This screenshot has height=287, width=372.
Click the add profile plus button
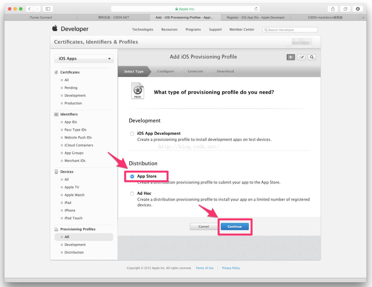click(291, 57)
